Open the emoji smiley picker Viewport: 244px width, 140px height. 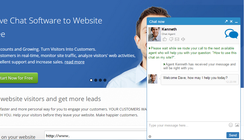pos(231,125)
